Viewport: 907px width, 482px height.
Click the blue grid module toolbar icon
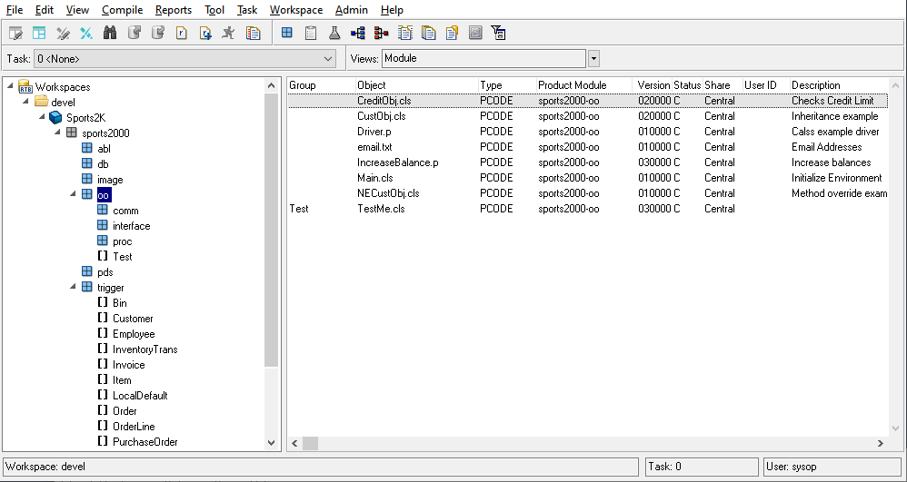287,33
